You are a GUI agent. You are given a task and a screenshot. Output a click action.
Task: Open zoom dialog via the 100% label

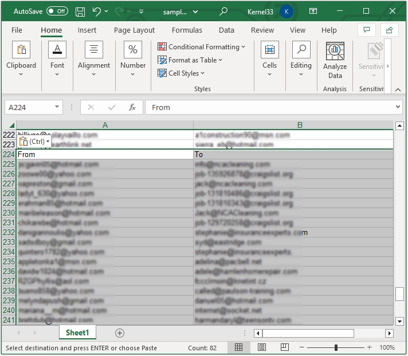pyautogui.click(x=387, y=347)
